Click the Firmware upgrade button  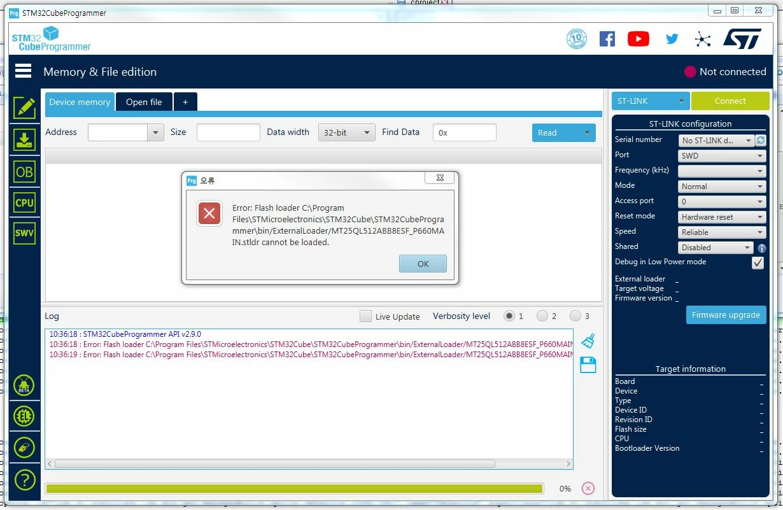726,315
